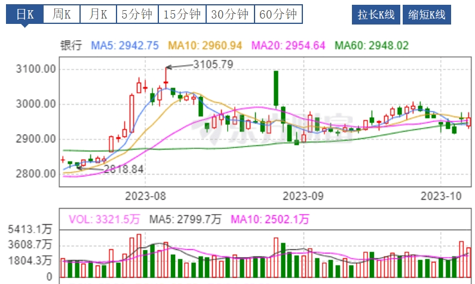Click the 2818.84 low price annotation
Image resolution: width=475 pixels, height=284 pixels.
click(124, 169)
